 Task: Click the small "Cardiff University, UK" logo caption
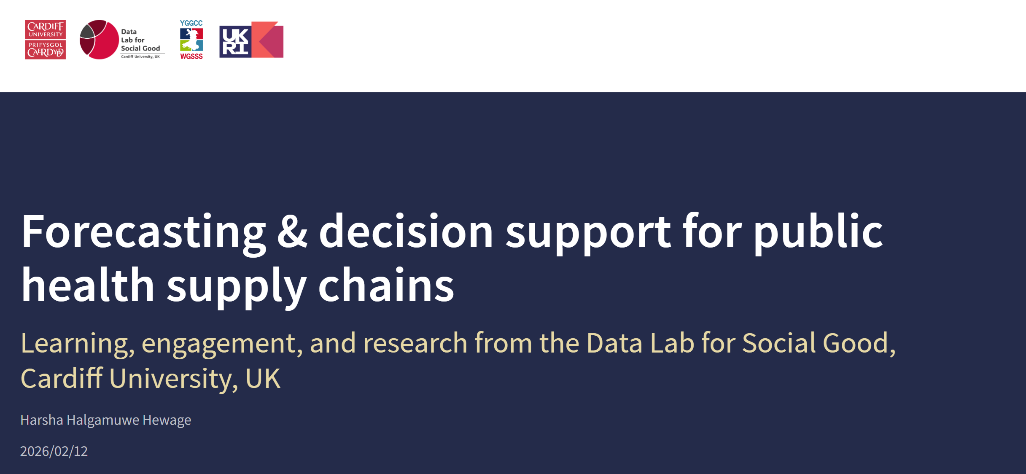tap(140, 57)
